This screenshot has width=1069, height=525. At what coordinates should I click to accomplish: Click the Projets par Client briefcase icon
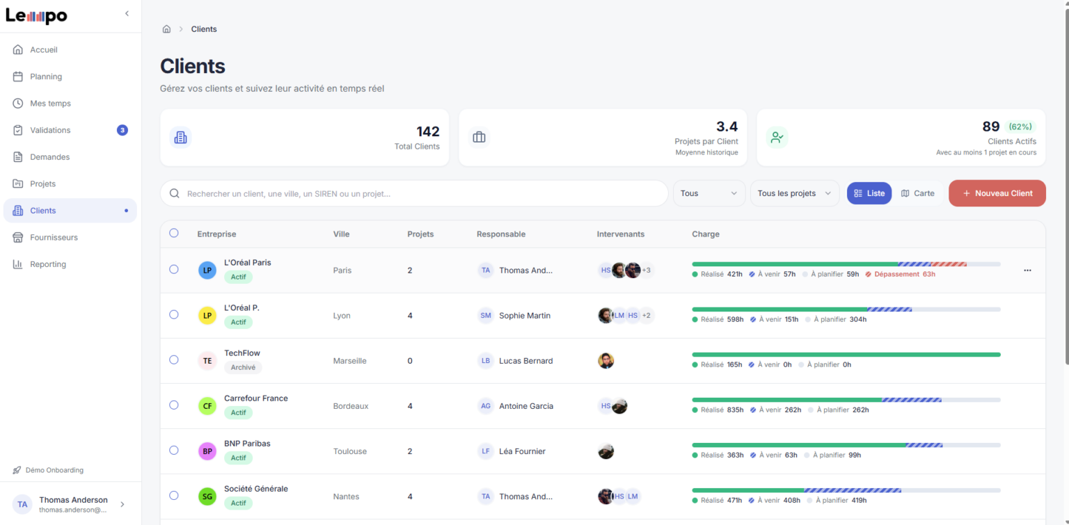tap(479, 138)
